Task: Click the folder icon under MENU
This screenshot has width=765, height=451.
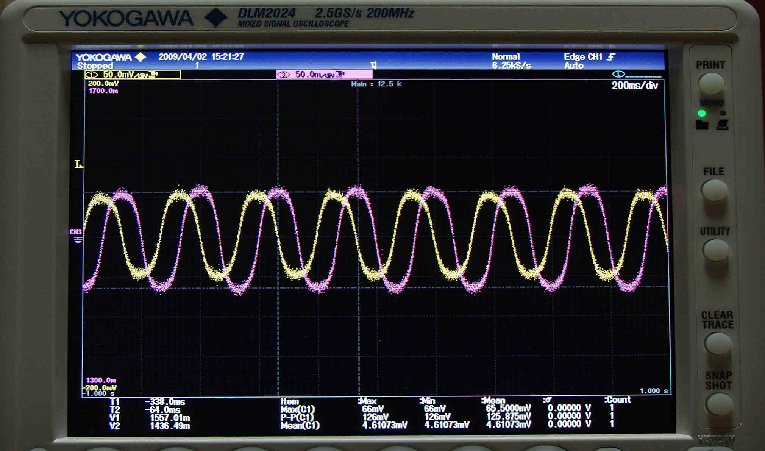Action: [702, 125]
